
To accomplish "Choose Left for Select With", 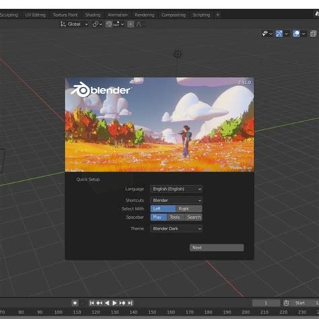I will click(163, 209).
